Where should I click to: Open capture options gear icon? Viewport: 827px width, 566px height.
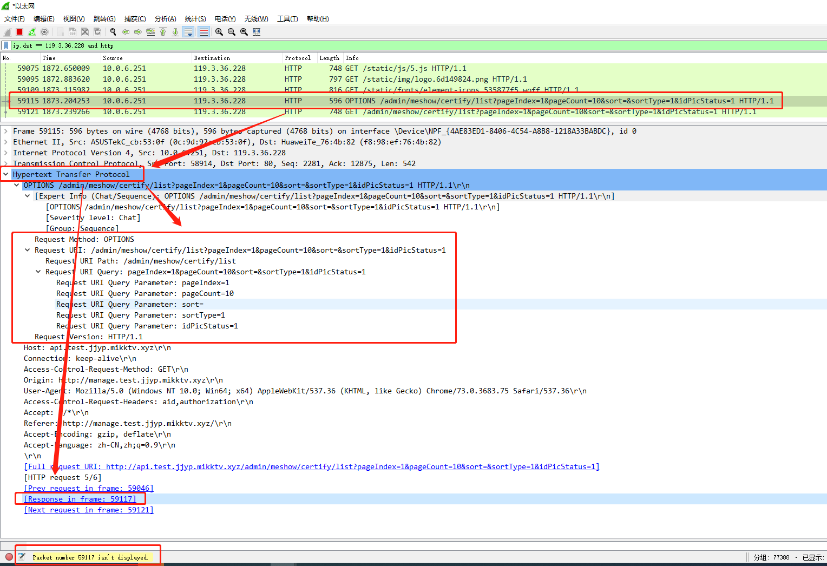(x=44, y=32)
